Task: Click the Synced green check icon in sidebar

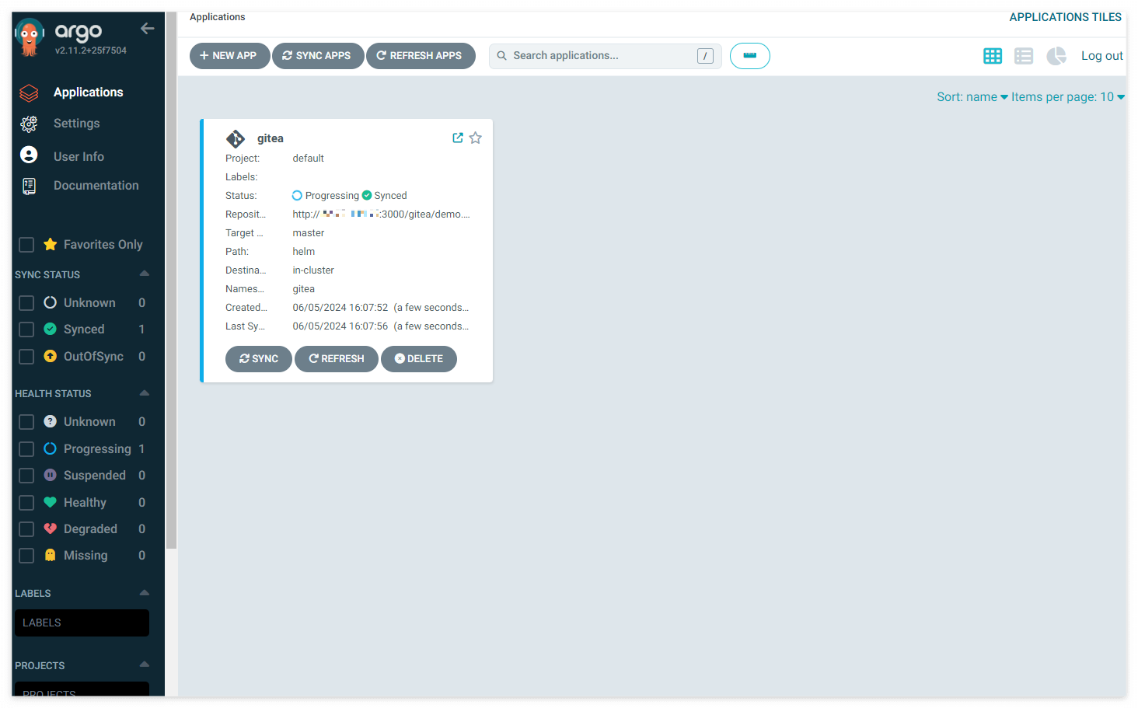Action: click(x=51, y=330)
